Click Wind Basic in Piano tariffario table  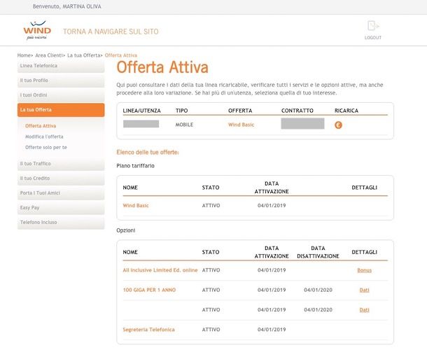point(136,205)
